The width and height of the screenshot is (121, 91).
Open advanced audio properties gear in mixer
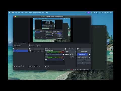click(46, 66)
